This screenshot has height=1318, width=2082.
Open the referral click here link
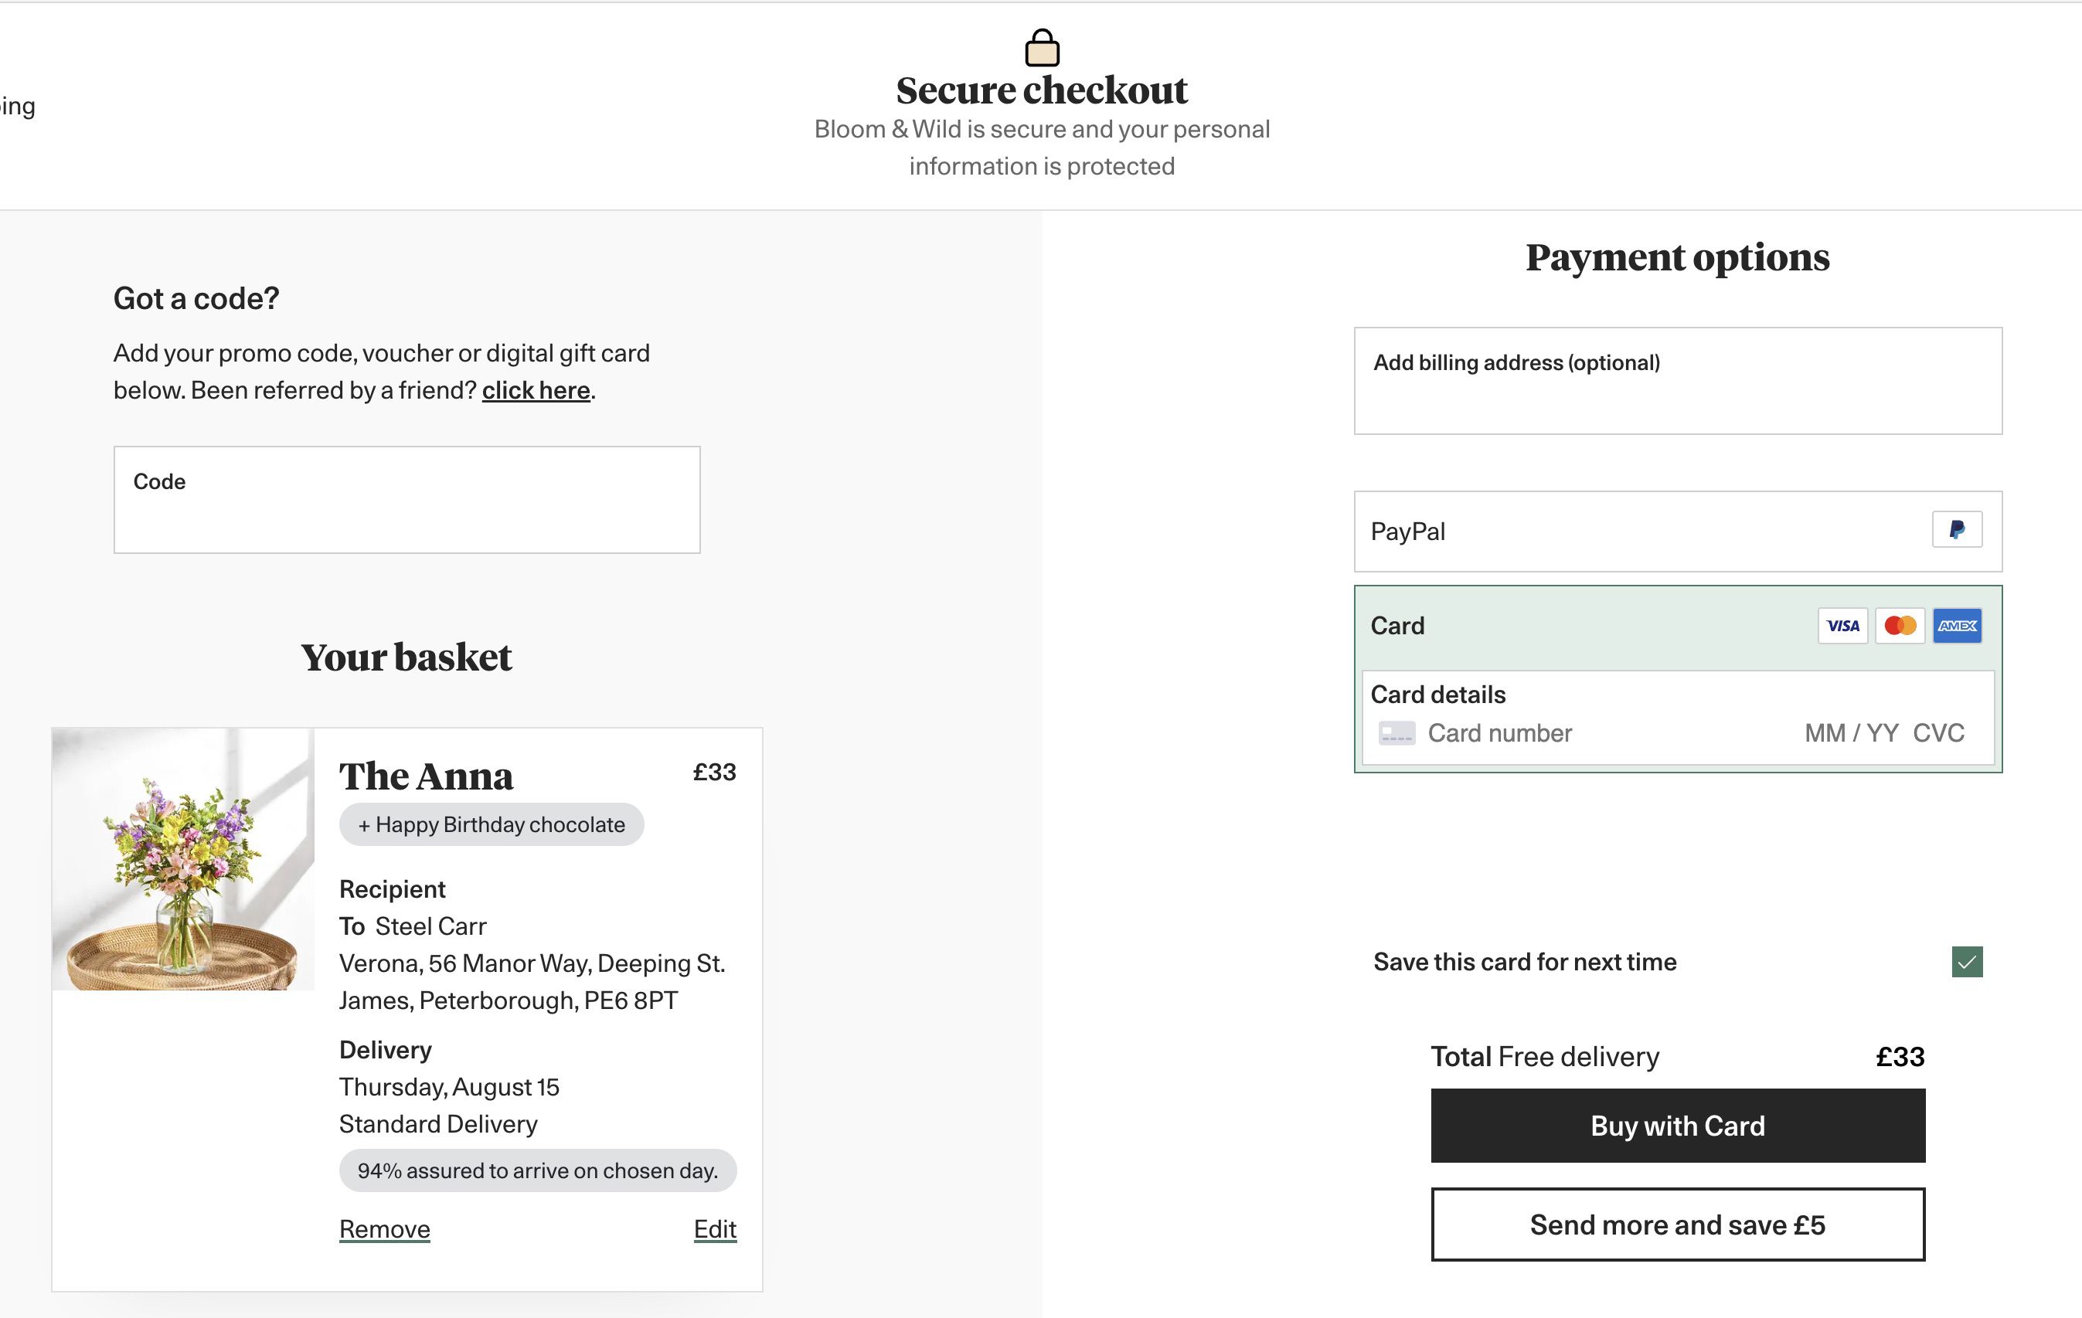(x=536, y=391)
